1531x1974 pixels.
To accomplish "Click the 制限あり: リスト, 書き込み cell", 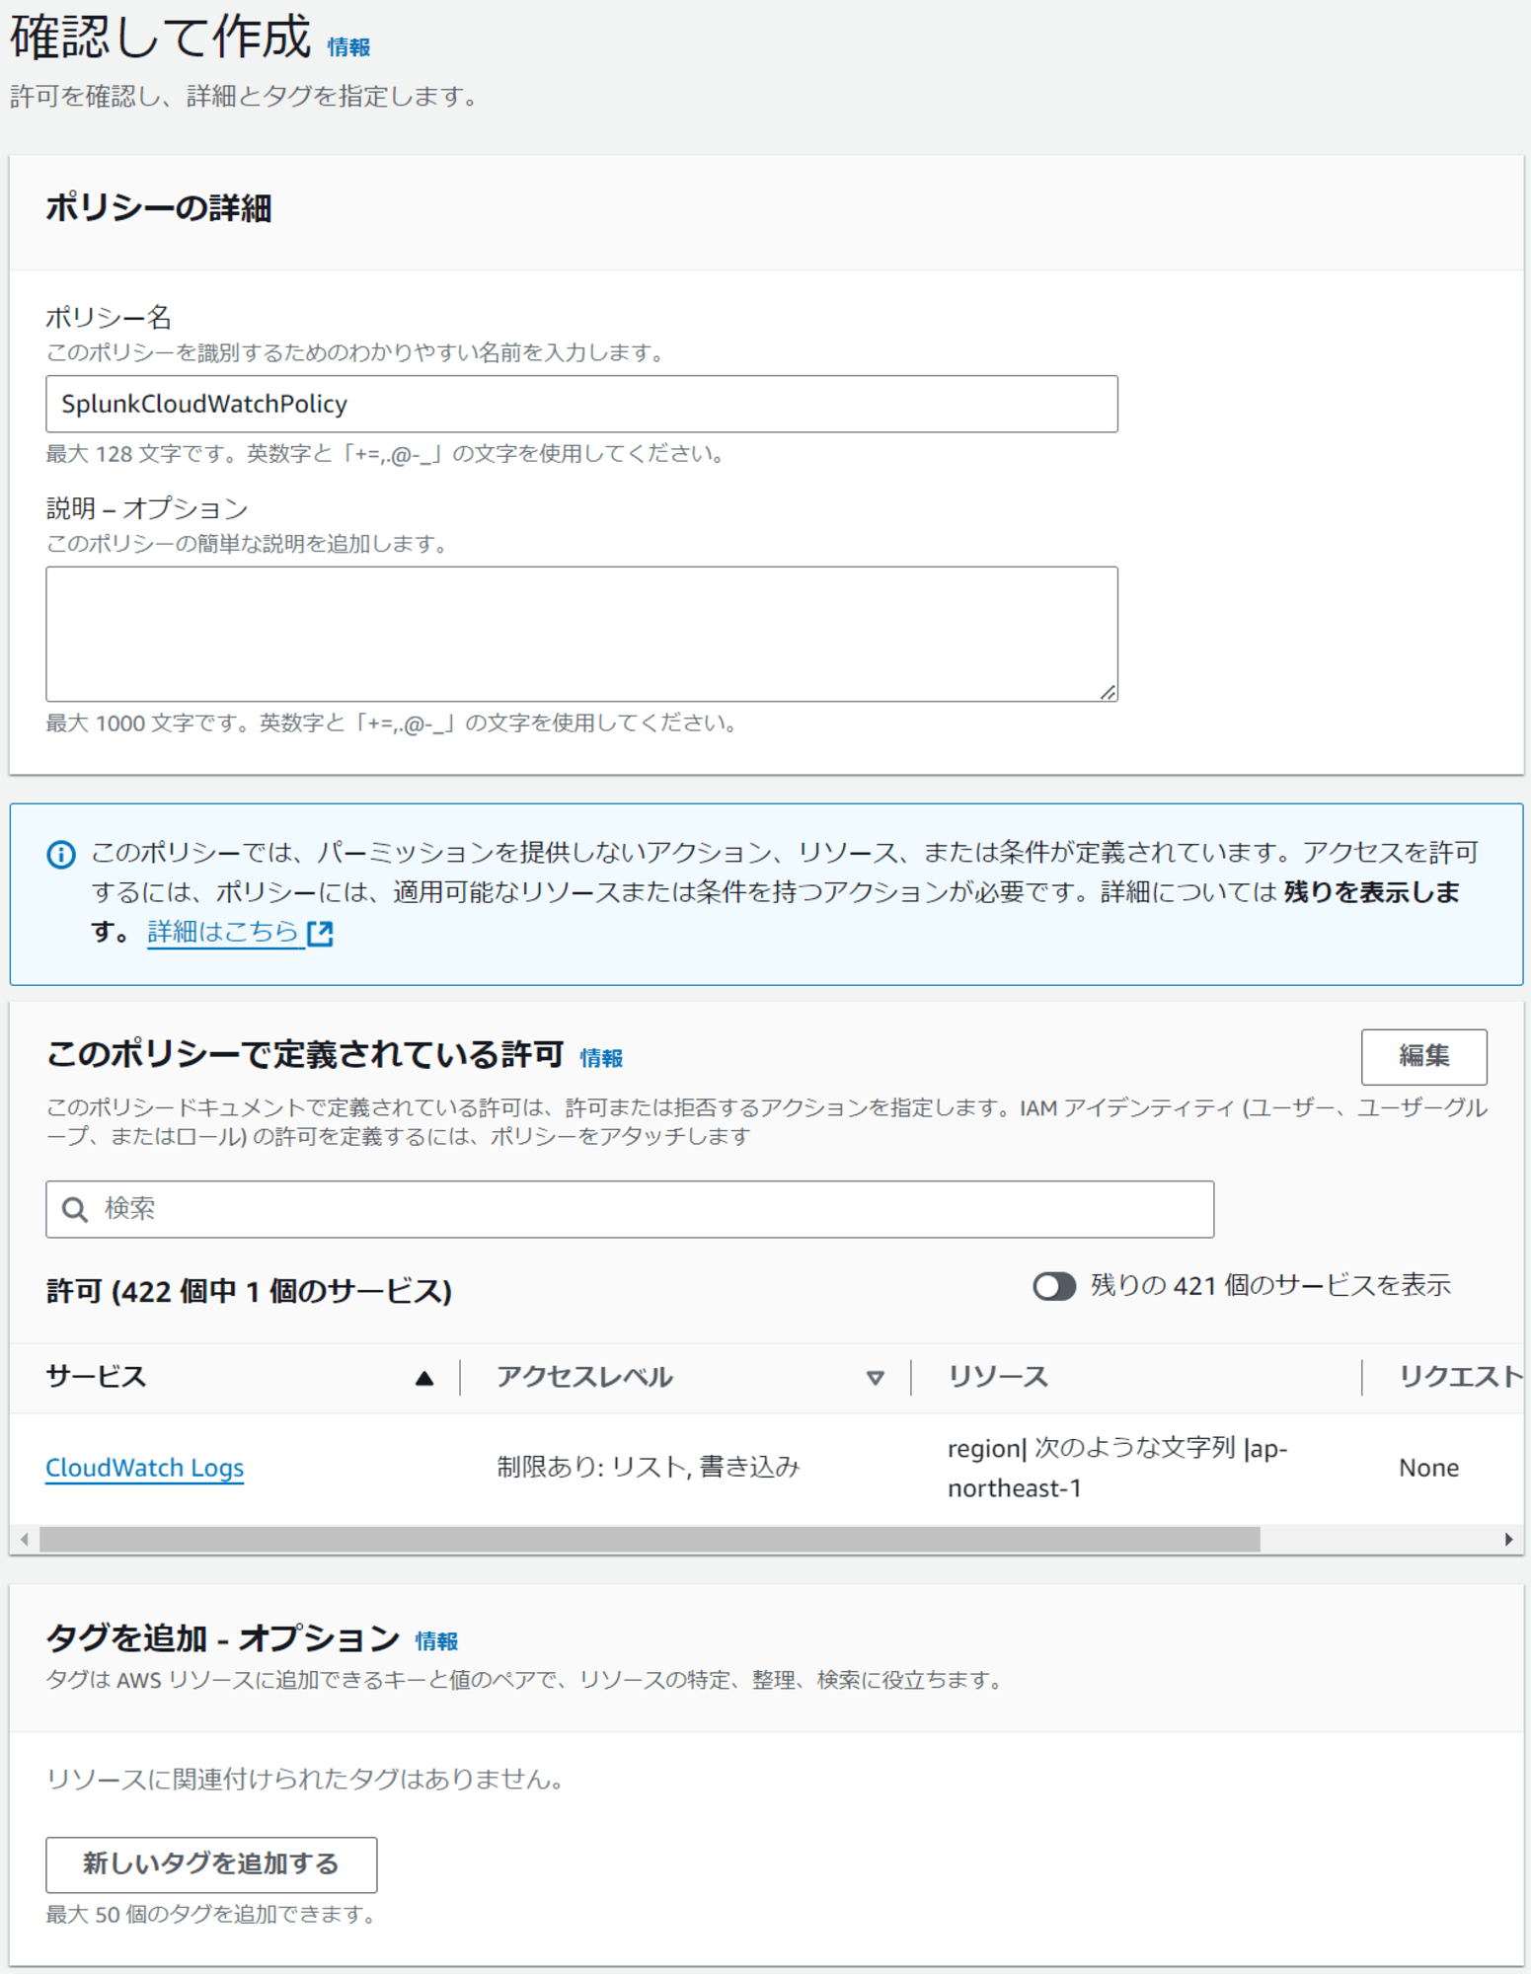I will 648,1468.
